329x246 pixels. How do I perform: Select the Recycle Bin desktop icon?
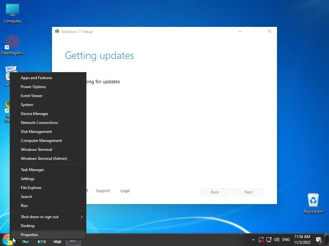[313, 203]
